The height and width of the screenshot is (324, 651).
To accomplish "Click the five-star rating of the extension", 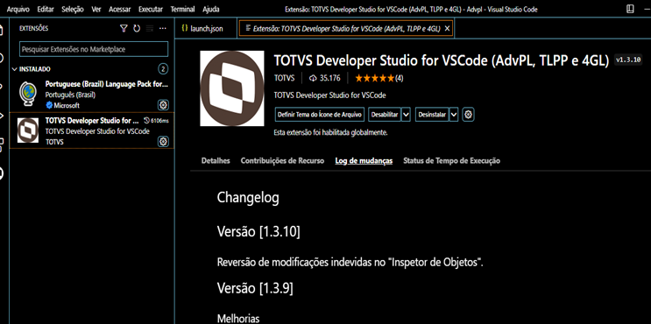I will [x=374, y=78].
